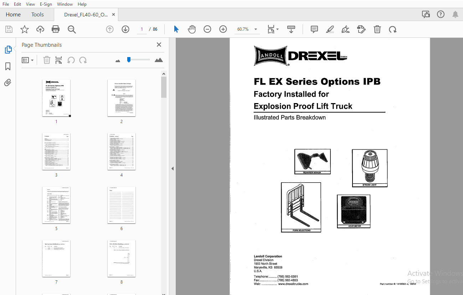
Task: Open the Help menu
Action: coord(82,4)
